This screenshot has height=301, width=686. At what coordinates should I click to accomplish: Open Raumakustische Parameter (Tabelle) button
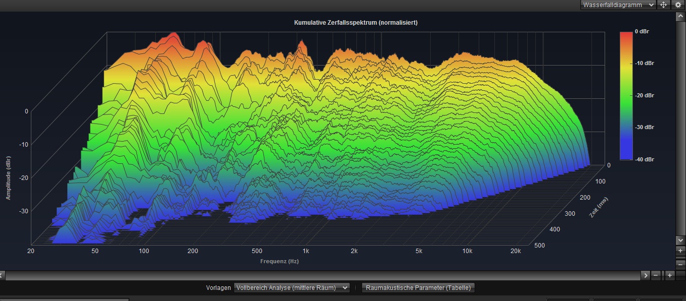pyautogui.click(x=418, y=288)
